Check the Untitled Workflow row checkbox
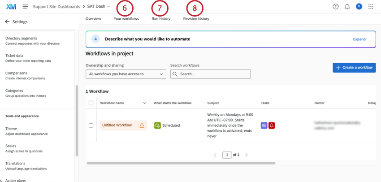Image resolution: width=381 pixels, height=182 pixels. (x=91, y=126)
